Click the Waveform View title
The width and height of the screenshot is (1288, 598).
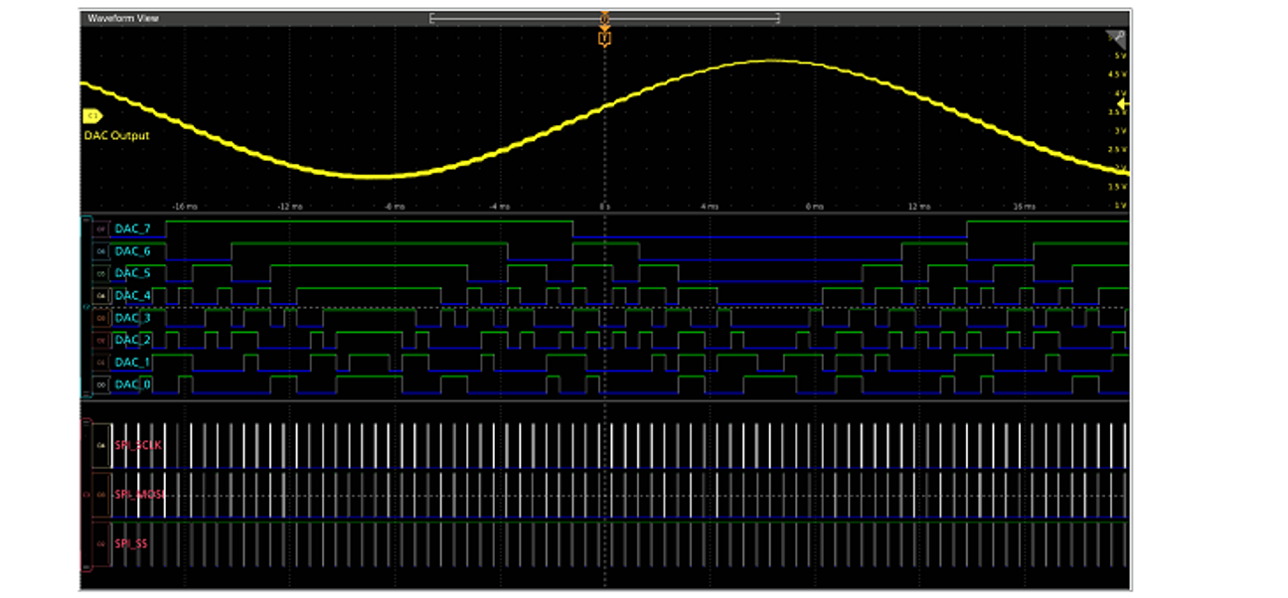point(123,18)
